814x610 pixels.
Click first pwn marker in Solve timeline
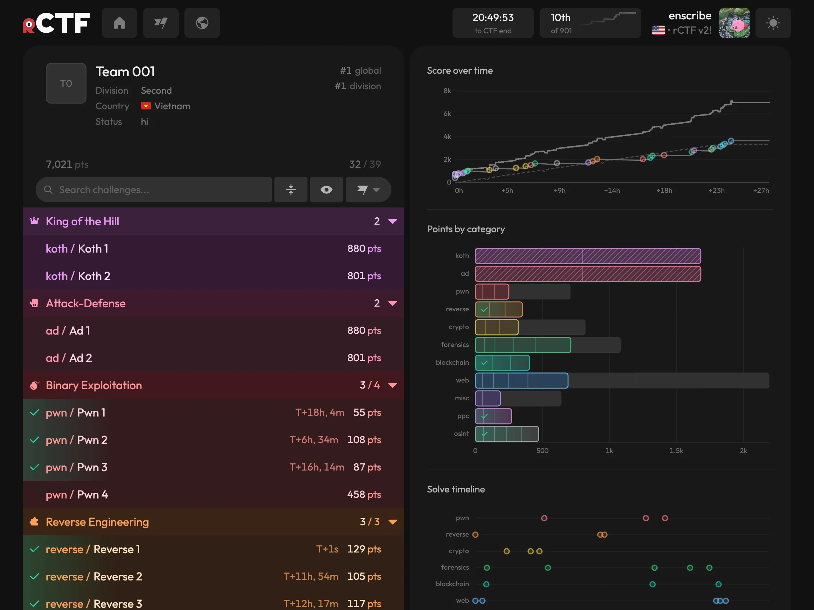544,518
